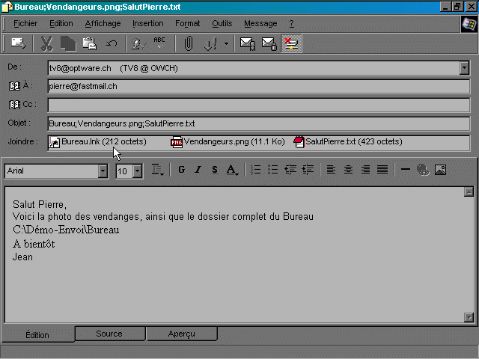Click the title bar window icon
This screenshot has width=479, height=359.
7,7
